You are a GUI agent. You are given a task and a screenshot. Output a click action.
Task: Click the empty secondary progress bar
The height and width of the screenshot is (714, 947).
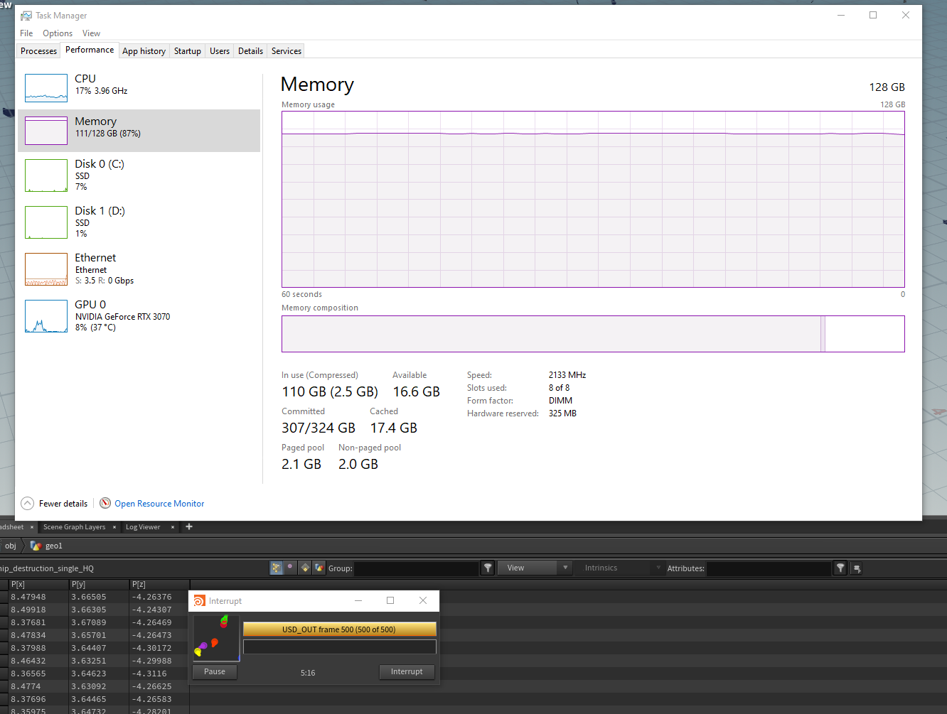(x=339, y=647)
